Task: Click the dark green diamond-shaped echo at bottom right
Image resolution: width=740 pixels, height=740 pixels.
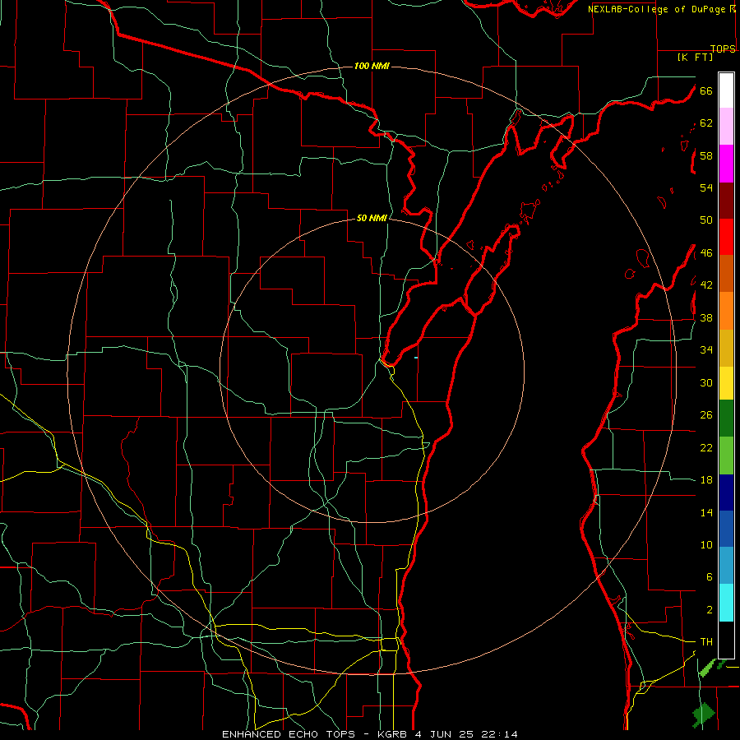Action: [704, 715]
